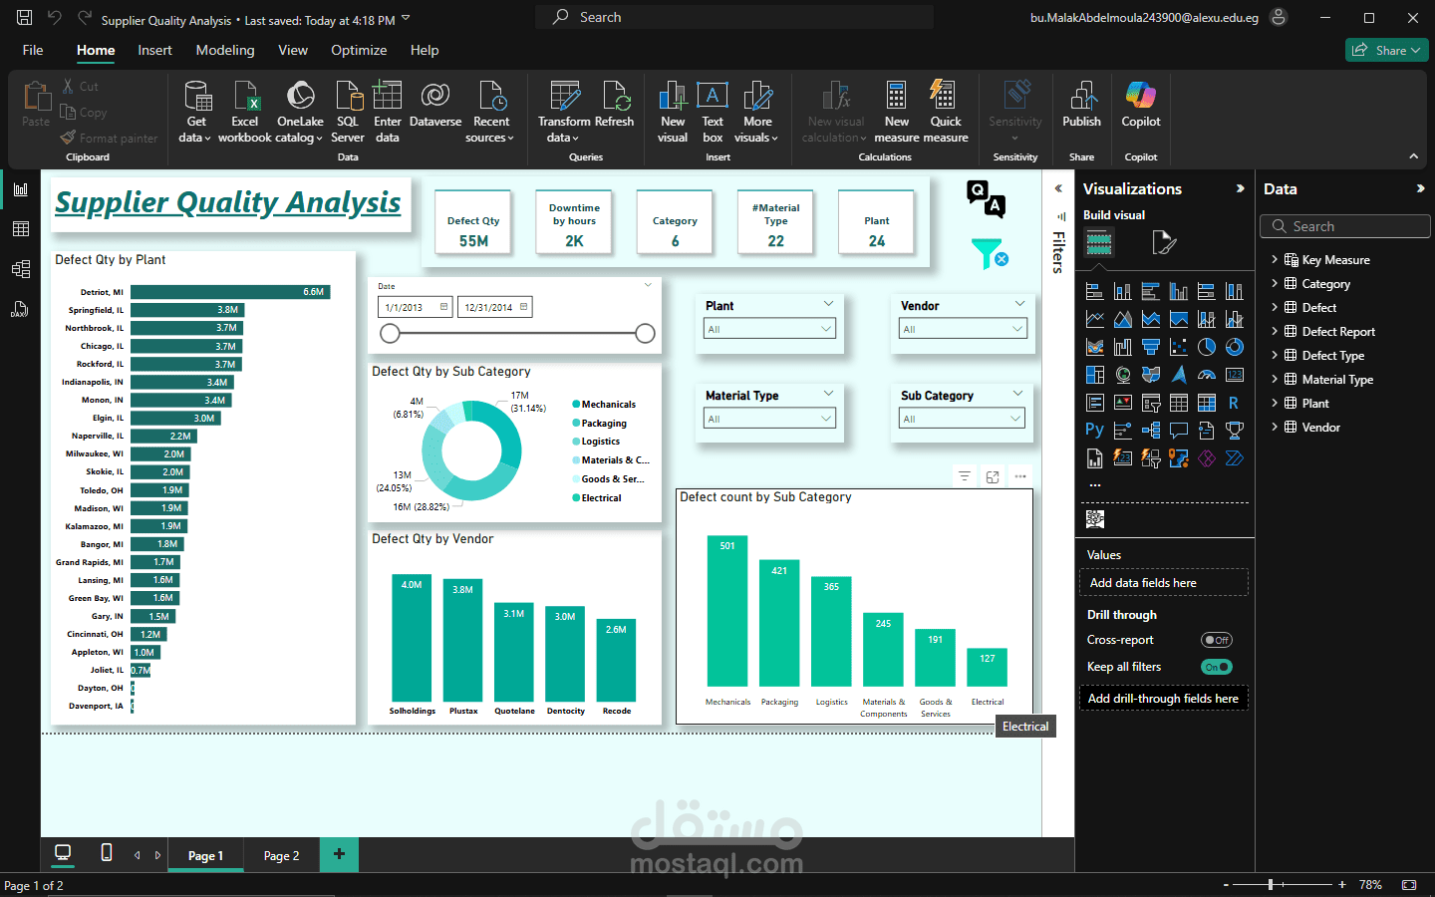Viewport: 1435px width, 897px height.
Task: Click the date slicer's right slider handle
Action: [x=646, y=333]
